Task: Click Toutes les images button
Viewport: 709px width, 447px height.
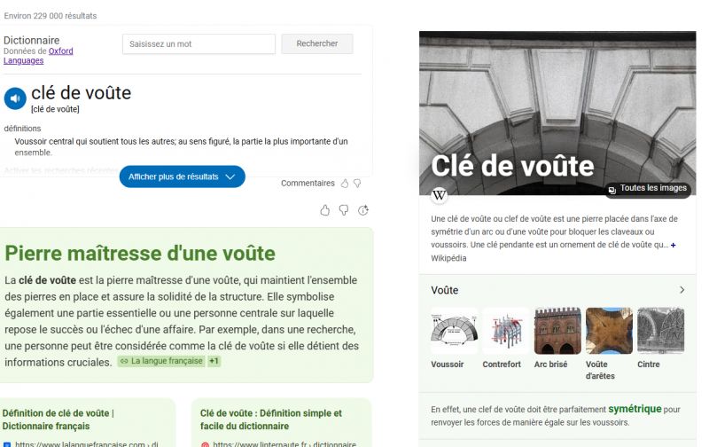Action: 648,188
